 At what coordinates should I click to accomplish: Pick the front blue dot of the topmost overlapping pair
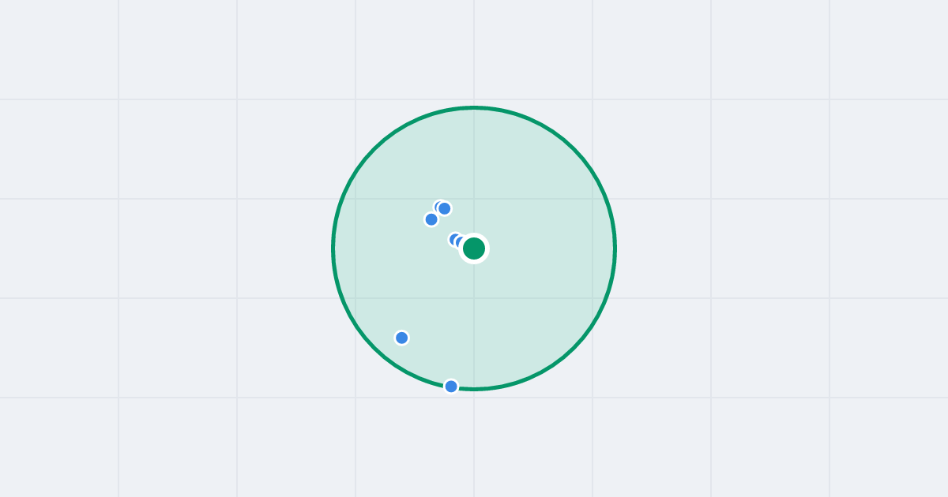pyautogui.click(x=445, y=208)
